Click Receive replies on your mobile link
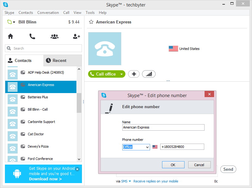The image size is (252, 188). pyautogui.click(x=156, y=181)
